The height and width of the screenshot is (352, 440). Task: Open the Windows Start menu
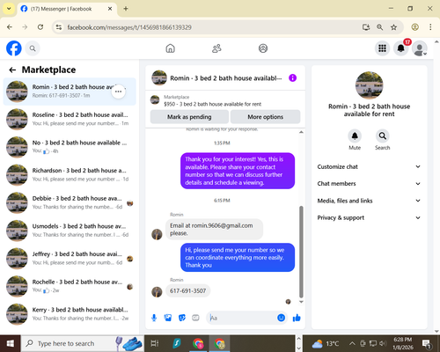pyautogui.click(x=11, y=343)
